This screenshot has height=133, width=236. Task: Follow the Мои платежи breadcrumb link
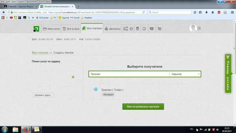[x=40, y=53]
